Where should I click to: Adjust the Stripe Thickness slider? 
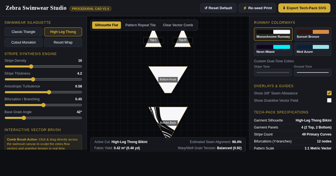(43, 79)
